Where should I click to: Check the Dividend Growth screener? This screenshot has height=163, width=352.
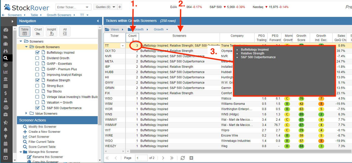(37, 58)
